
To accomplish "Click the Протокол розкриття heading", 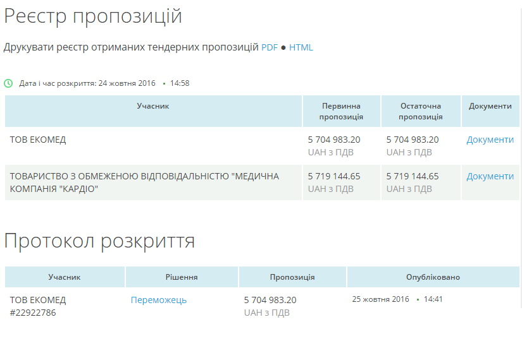I will click(99, 241).
